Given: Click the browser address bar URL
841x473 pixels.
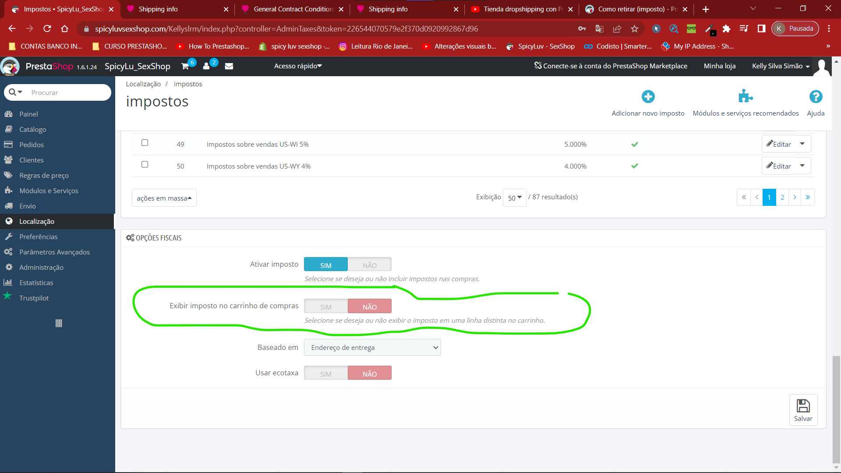Looking at the screenshot, I should coord(286,29).
